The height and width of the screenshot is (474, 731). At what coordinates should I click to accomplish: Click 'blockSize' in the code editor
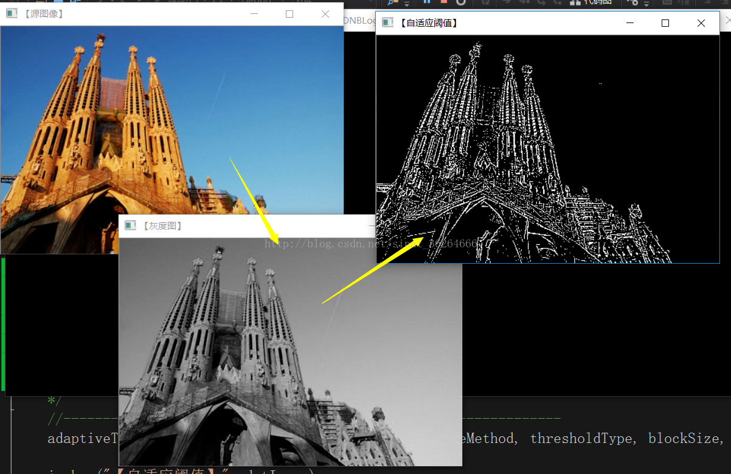point(683,438)
